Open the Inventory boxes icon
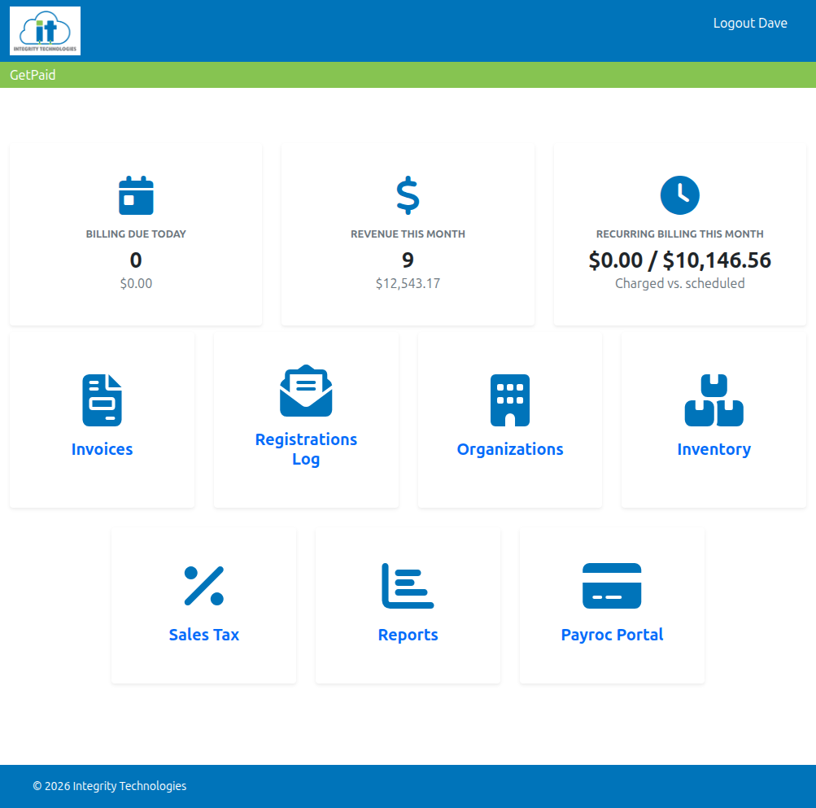The width and height of the screenshot is (816, 808). coord(714,400)
